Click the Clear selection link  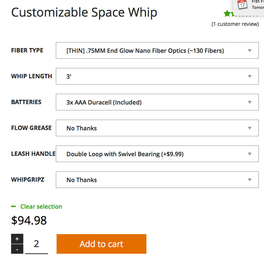41,206
